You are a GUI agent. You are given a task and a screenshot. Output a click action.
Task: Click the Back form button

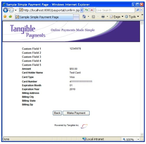(x=57, y=113)
